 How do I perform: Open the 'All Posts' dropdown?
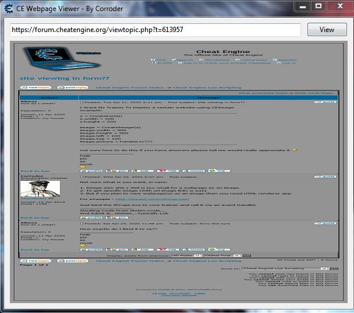point(186,255)
